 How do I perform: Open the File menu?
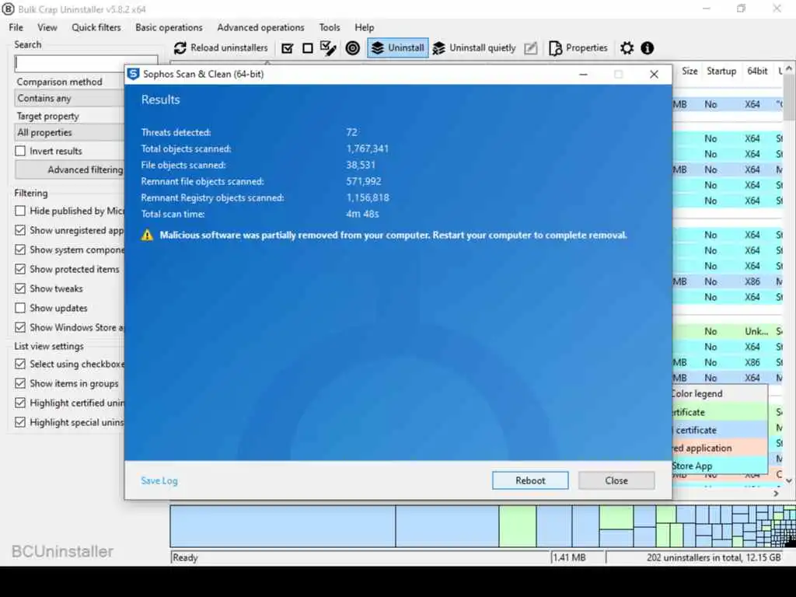(16, 27)
